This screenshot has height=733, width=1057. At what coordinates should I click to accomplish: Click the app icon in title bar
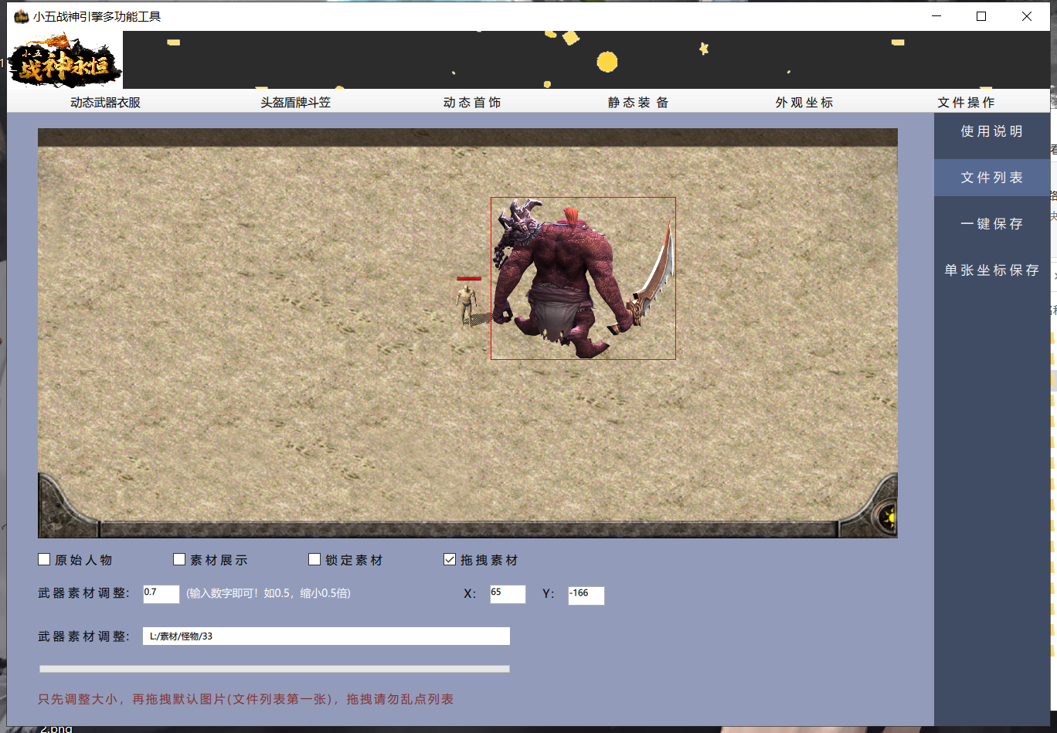point(21,16)
